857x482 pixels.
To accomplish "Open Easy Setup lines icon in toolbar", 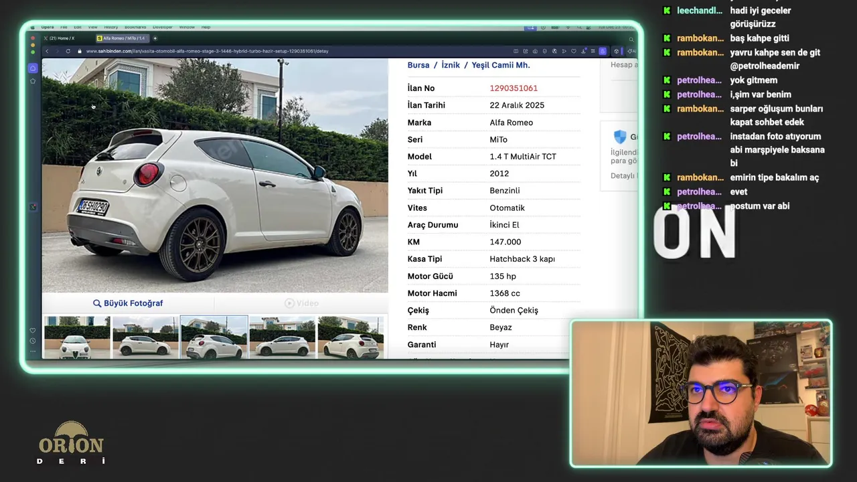I will tap(593, 51).
